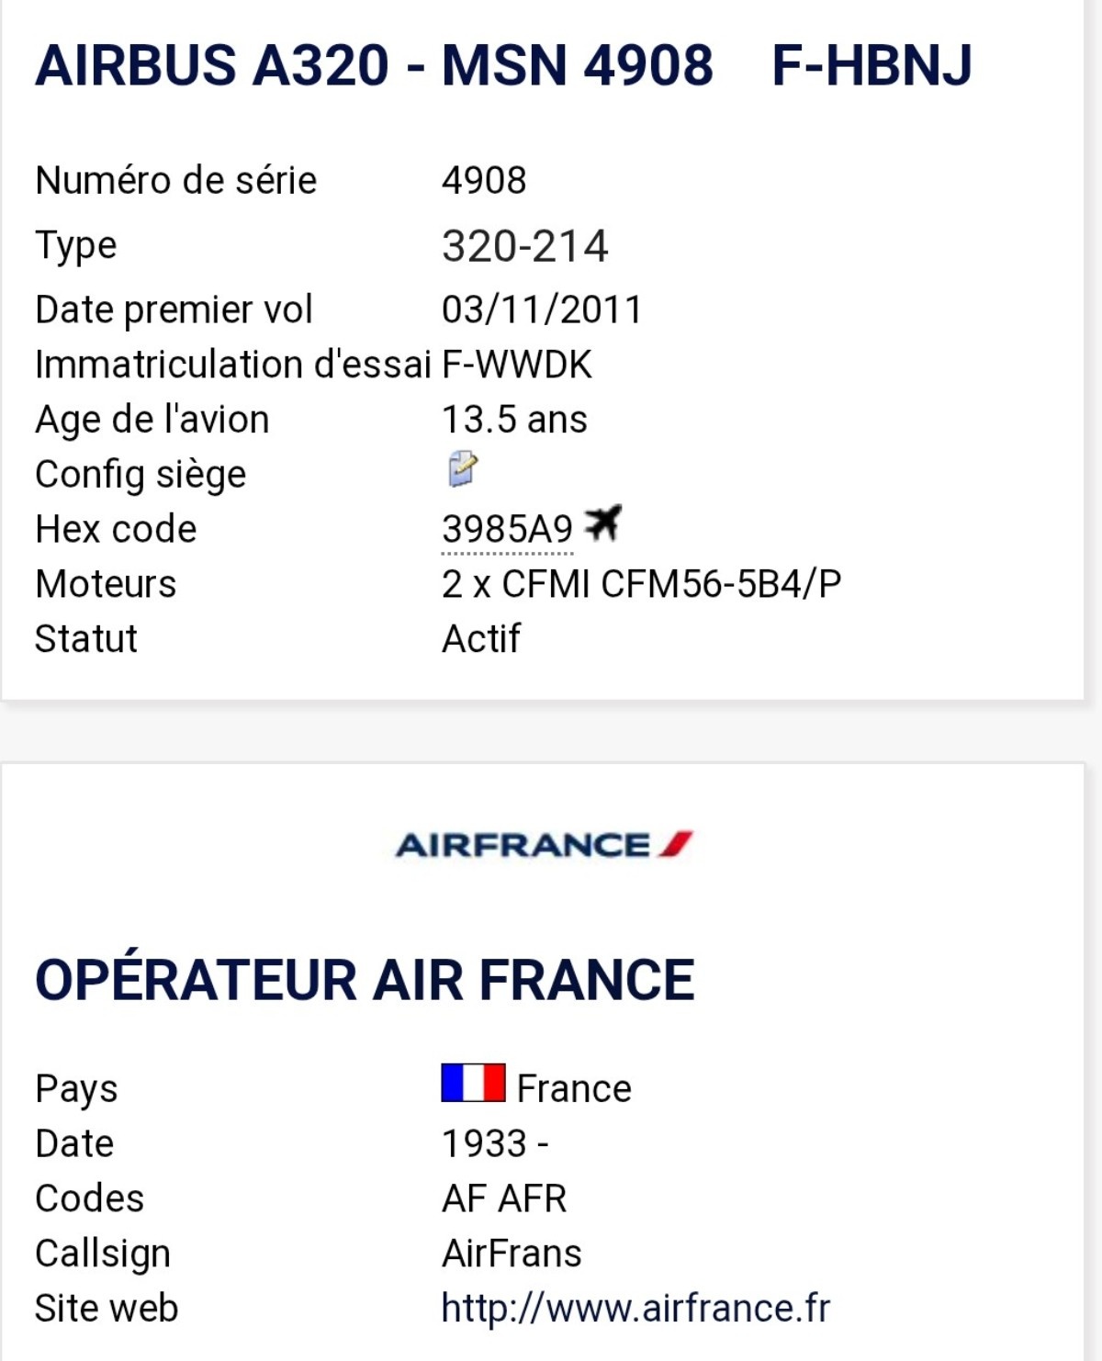Select the test registration F-WWDK value
This screenshot has width=1102, height=1361.
(x=517, y=365)
